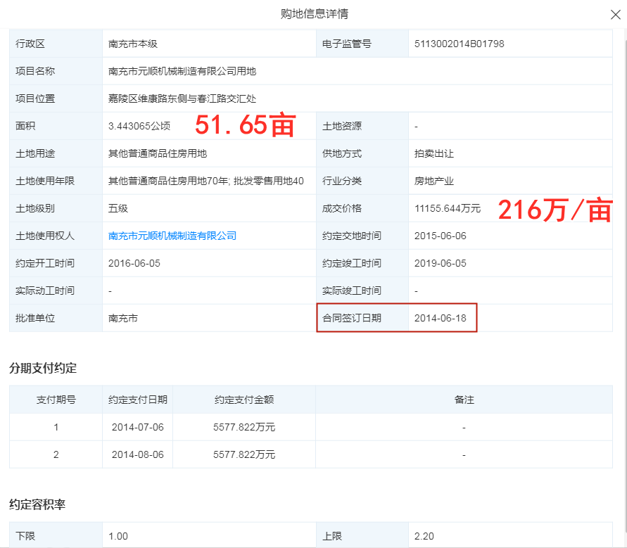Select industry value 房地产业
This screenshot has height=548, width=627.
click(434, 181)
